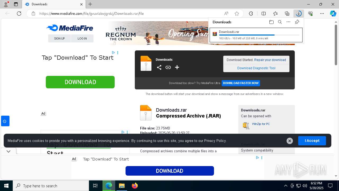339x191 pixels.
Task: Click the REGNUM The Crown banner ad
Action: click(157, 33)
